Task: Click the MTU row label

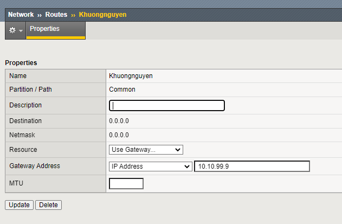Action: tap(16, 183)
